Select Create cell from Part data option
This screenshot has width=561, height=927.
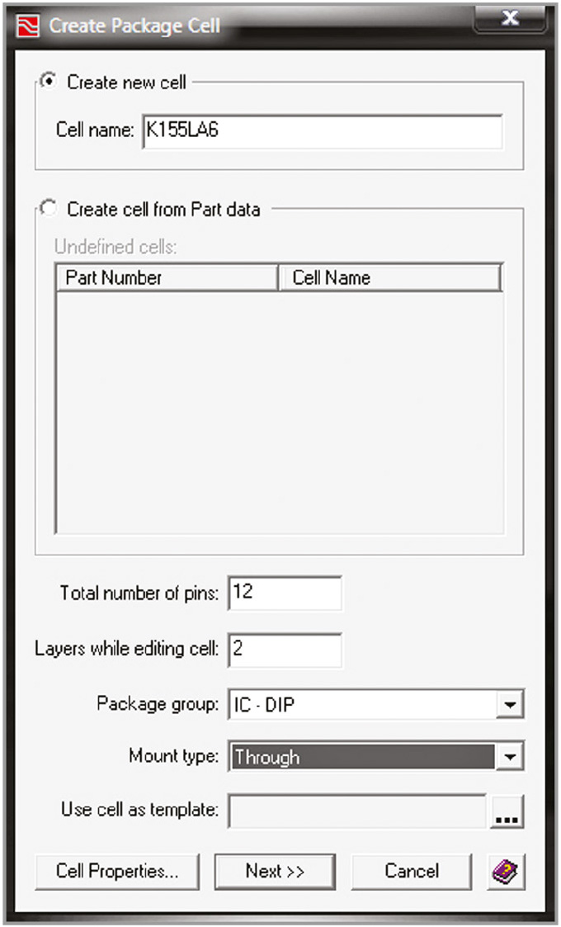pos(49,209)
